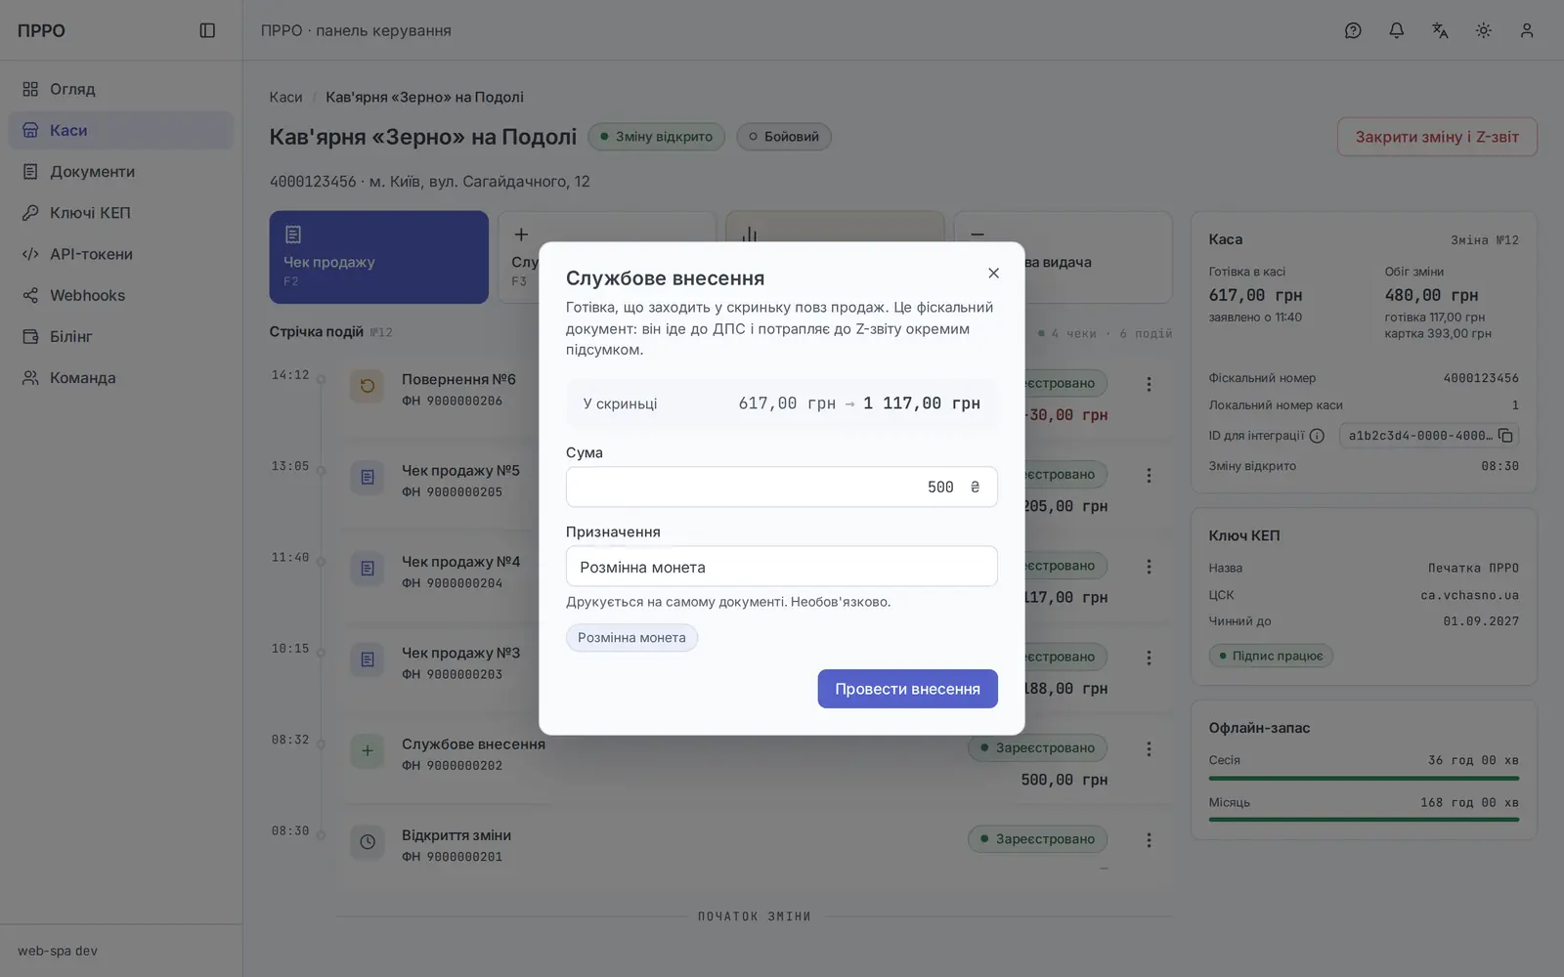Open actions menu for Чек продажу №4

tap(1149, 567)
